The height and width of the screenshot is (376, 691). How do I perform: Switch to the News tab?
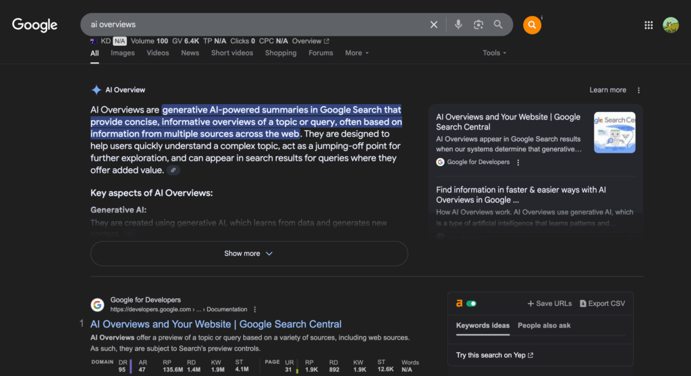pyautogui.click(x=190, y=53)
